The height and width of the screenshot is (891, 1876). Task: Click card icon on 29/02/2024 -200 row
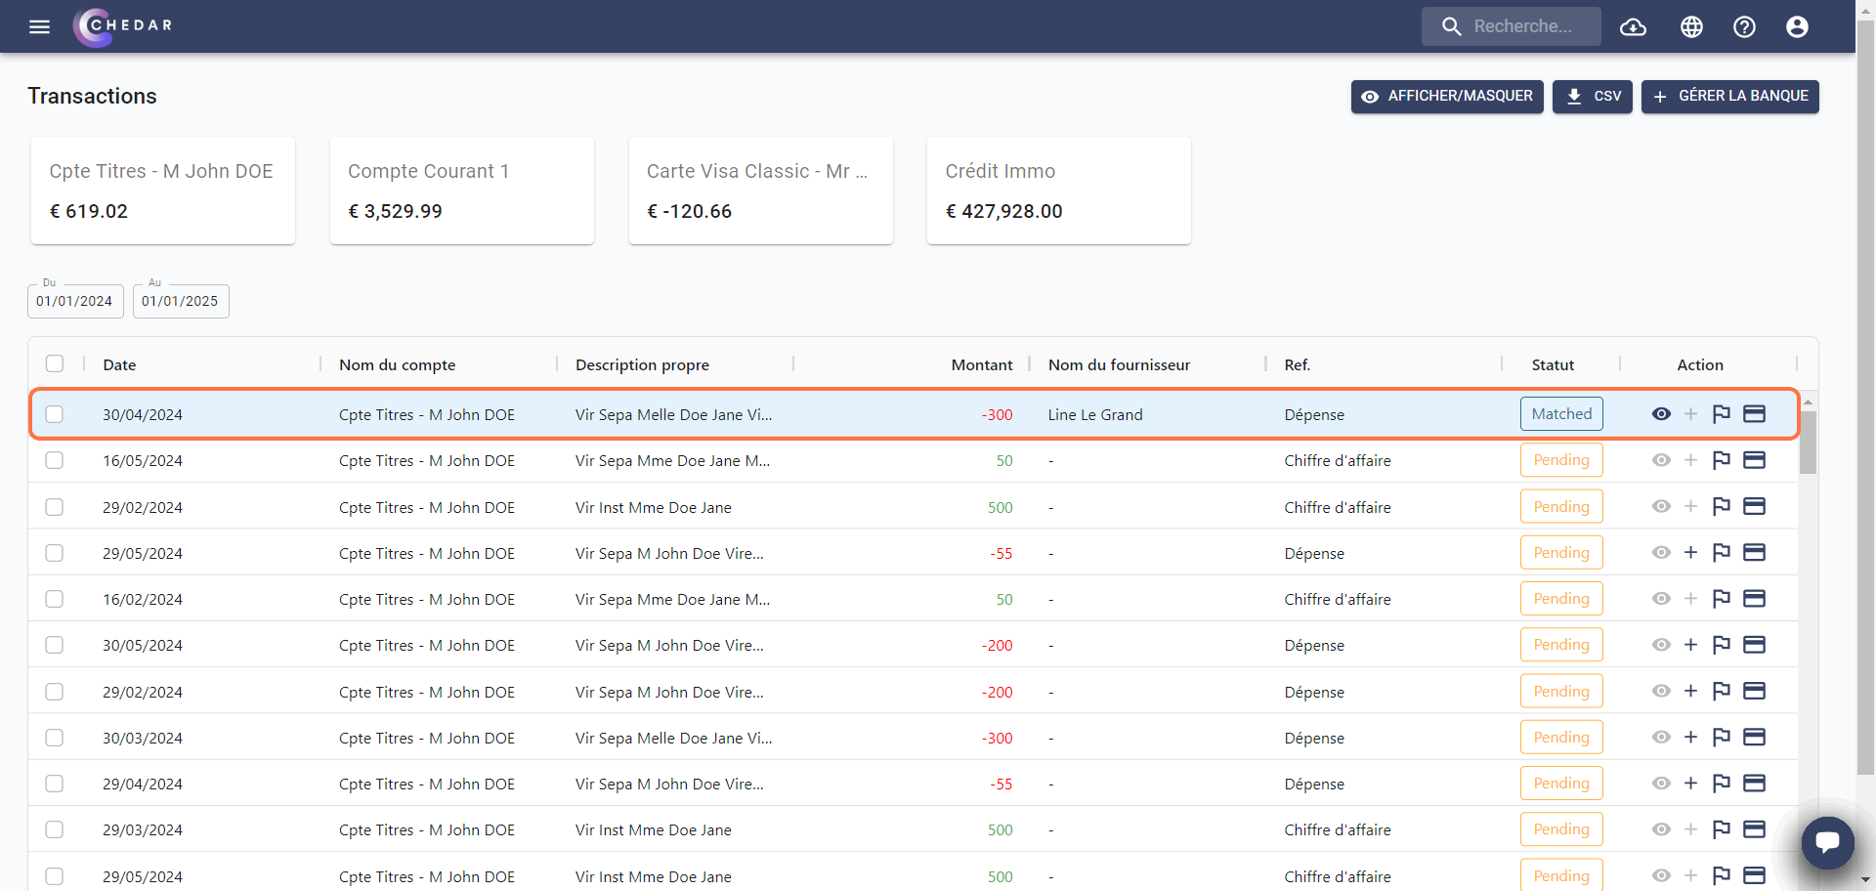point(1755,691)
